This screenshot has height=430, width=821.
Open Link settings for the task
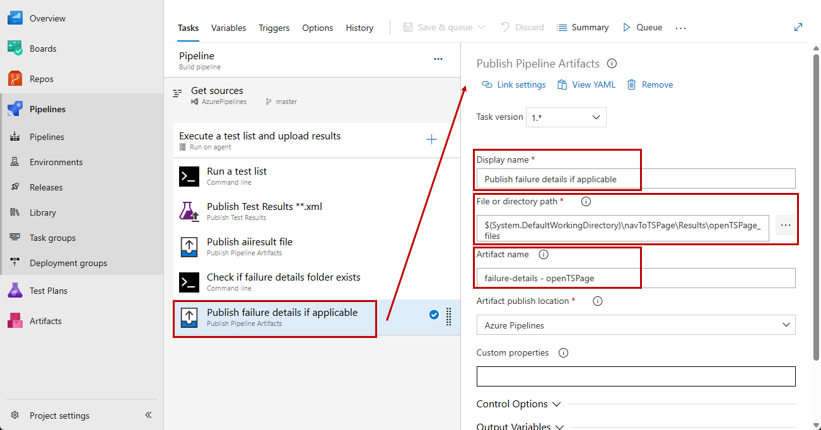tap(514, 84)
